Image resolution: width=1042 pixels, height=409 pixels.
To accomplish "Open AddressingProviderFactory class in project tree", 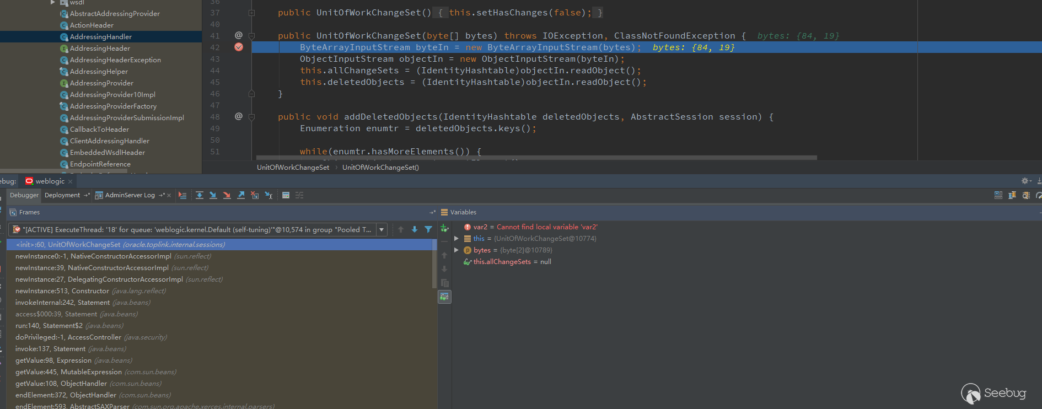I will tap(113, 106).
